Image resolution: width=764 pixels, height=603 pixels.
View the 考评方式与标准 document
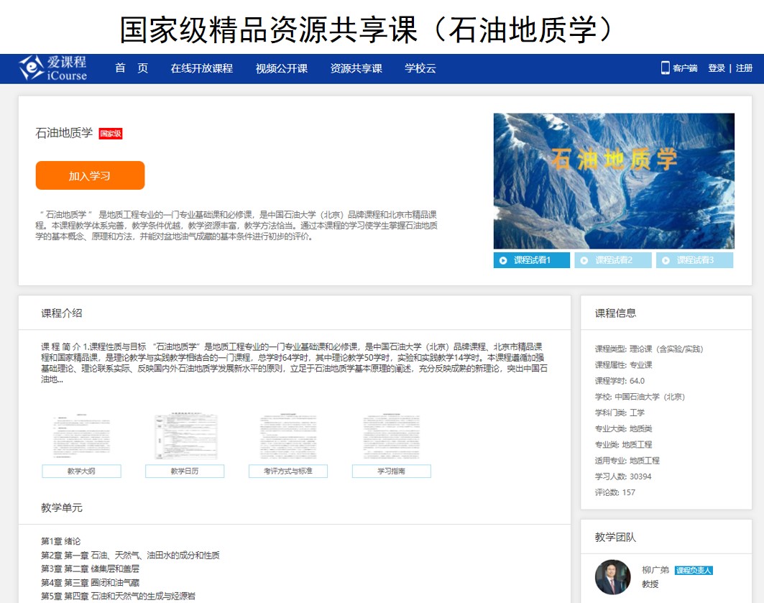(288, 438)
